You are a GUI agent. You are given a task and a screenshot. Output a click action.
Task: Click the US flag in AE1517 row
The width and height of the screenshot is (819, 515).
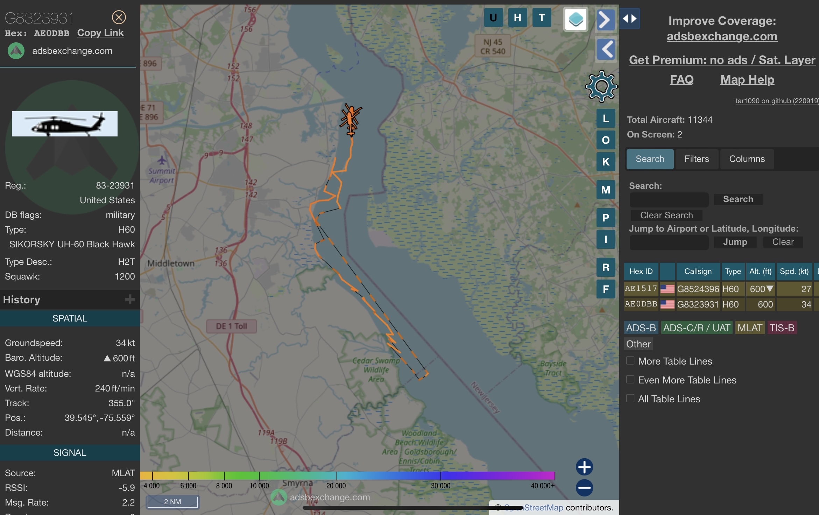(667, 289)
